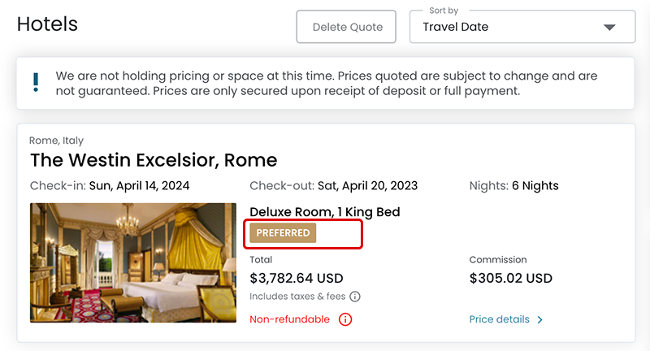Image resolution: width=650 pixels, height=351 pixels.
Task: Click the check-out date Sat, April 20
Action: pos(367,185)
